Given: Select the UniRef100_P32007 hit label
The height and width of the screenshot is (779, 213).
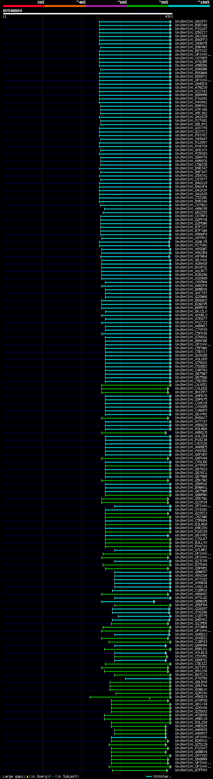Looking at the screenshot, I should point(191,748).
